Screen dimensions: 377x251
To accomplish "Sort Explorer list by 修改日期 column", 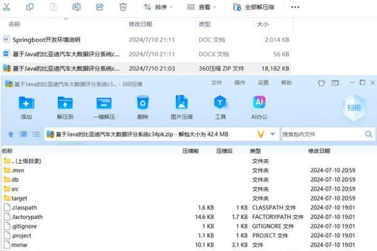I will pos(140,24).
